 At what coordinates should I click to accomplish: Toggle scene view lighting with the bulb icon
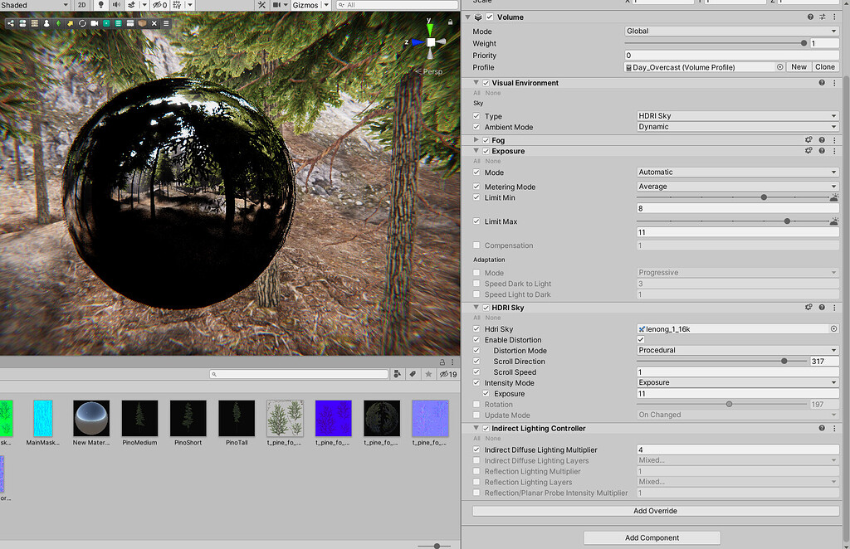100,5
